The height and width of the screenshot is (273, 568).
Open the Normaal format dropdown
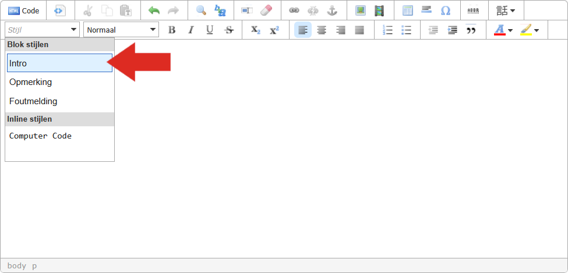[121, 30]
